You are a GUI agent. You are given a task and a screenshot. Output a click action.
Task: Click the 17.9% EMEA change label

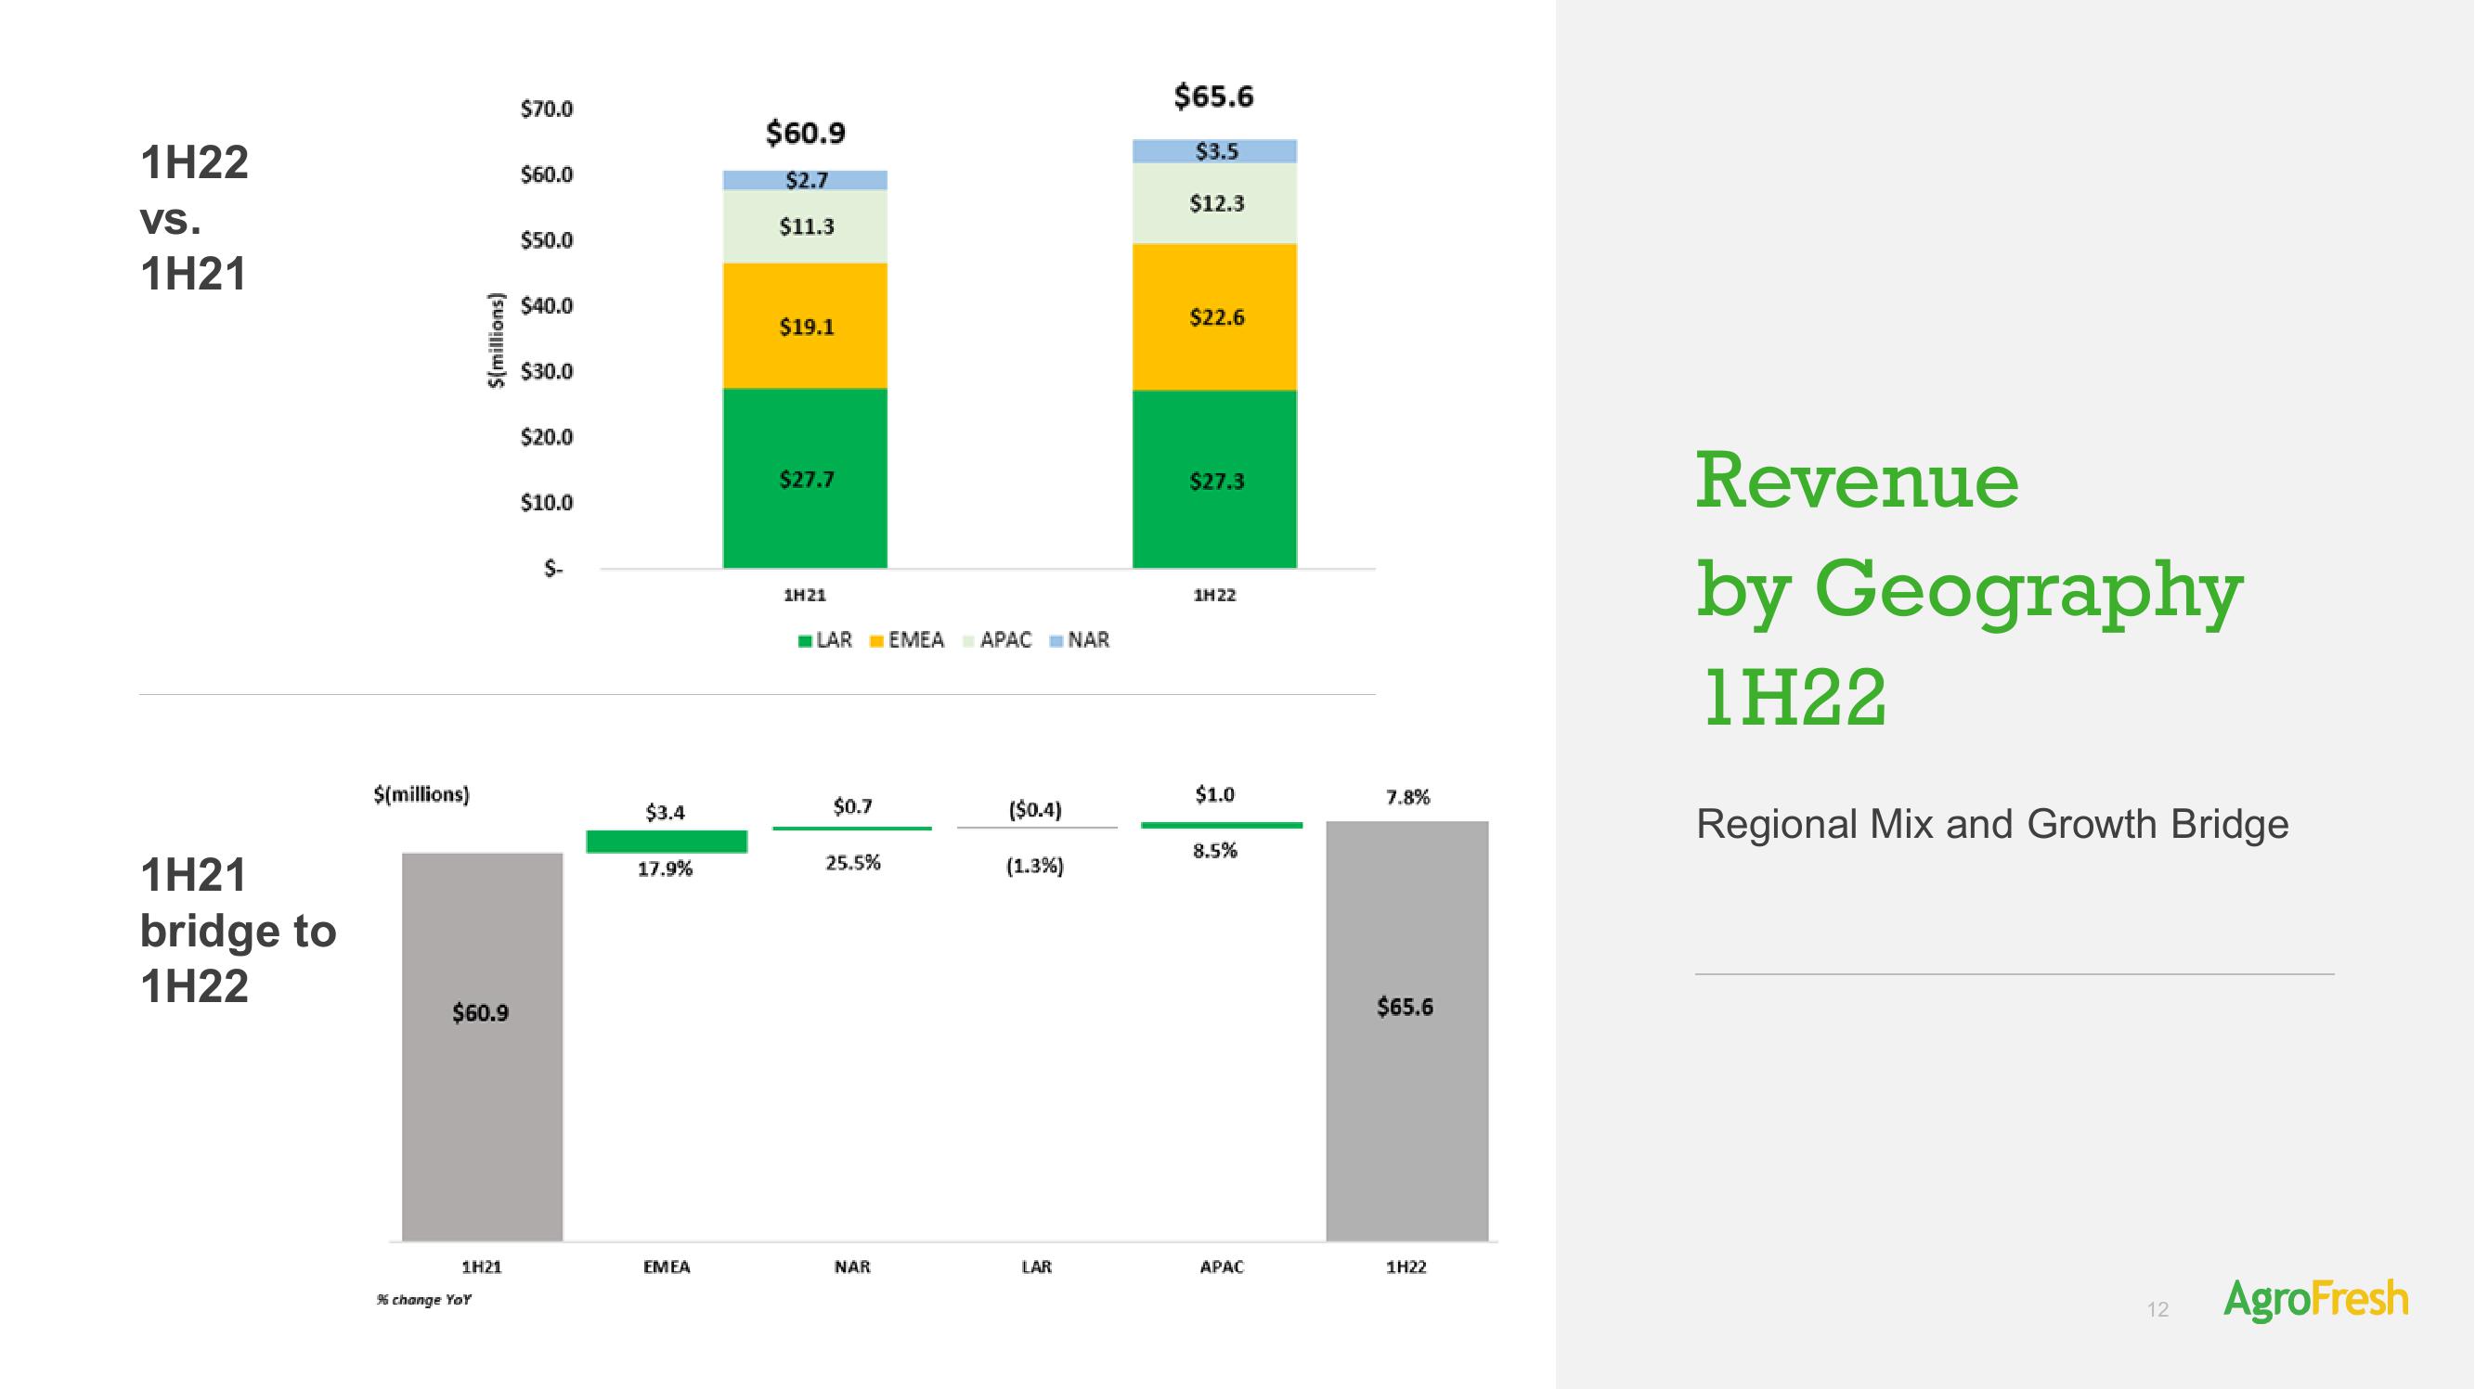click(x=665, y=868)
